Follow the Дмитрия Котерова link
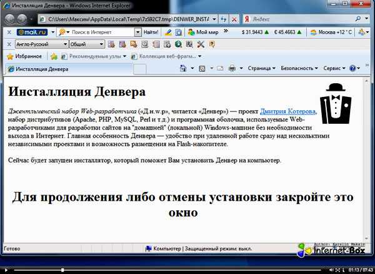 [x=287, y=111]
